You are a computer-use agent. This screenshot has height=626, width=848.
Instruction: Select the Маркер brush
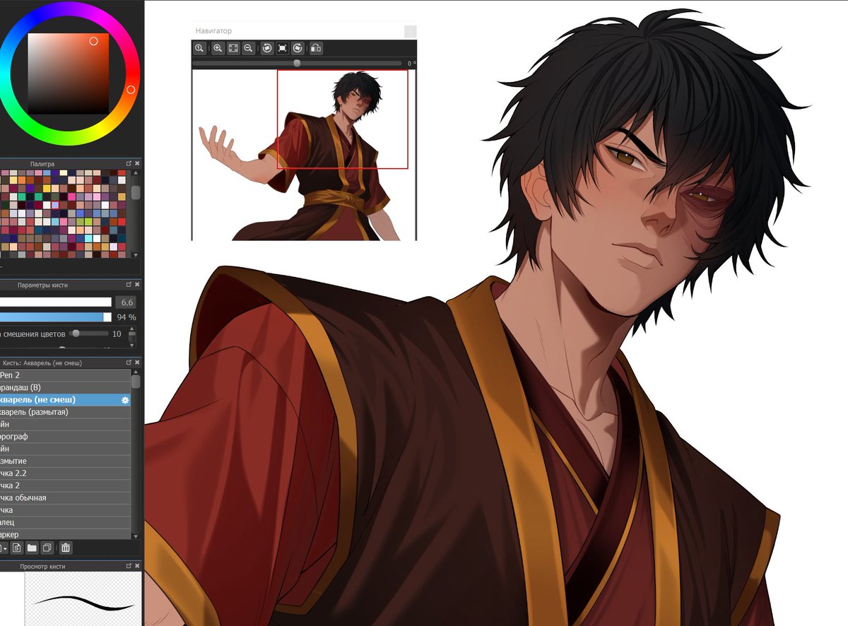pyautogui.click(x=65, y=534)
